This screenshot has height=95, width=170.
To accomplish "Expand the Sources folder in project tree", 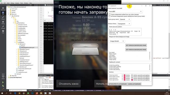I will pyautogui.click(x=9, y=12).
